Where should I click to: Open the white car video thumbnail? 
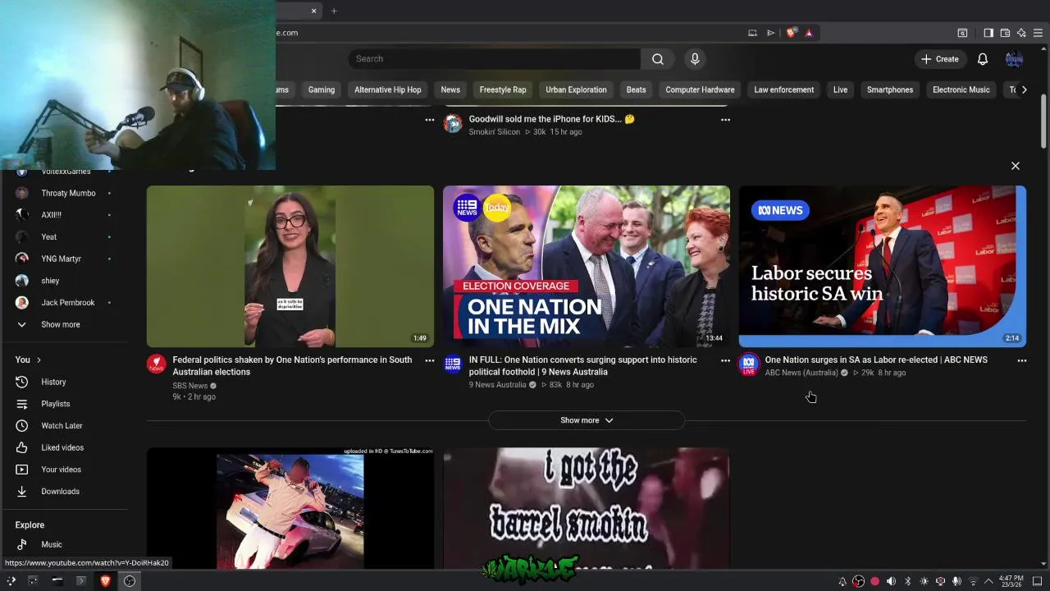coord(290,508)
